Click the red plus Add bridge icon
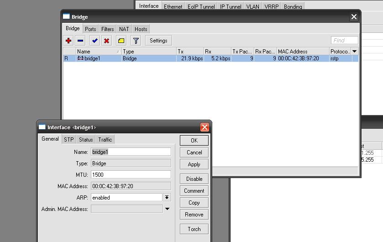The image size is (383, 242). pos(69,41)
